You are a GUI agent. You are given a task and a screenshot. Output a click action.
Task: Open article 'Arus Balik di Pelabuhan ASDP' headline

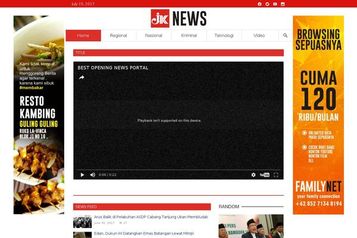point(151,217)
